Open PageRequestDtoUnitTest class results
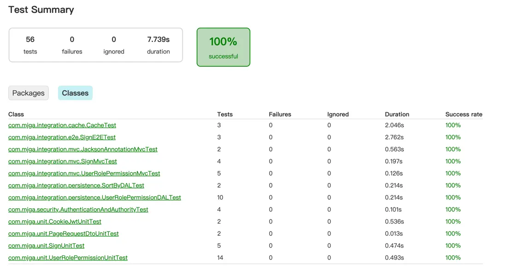This screenshot has width=506, height=266. pos(64,234)
